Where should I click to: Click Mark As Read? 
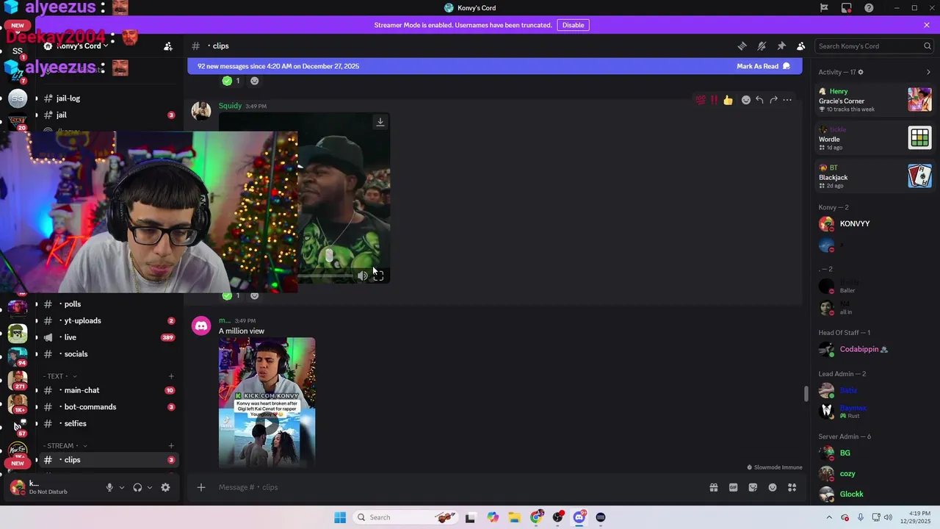tap(763, 66)
